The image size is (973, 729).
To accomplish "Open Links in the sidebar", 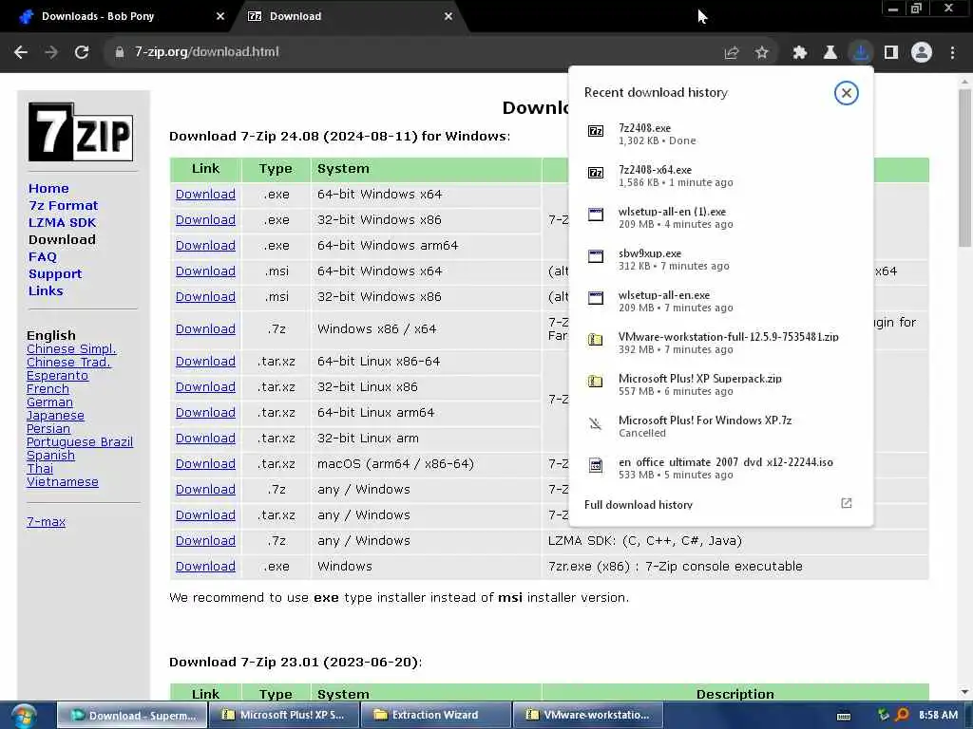I will (x=46, y=290).
